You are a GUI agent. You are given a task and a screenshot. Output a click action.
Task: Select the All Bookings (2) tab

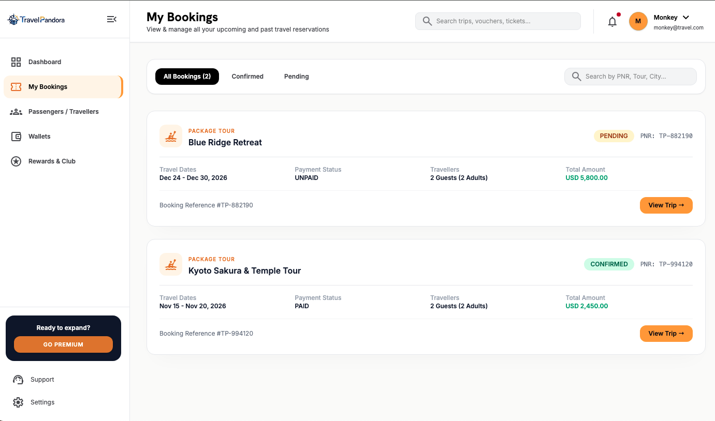(x=187, y=77)
